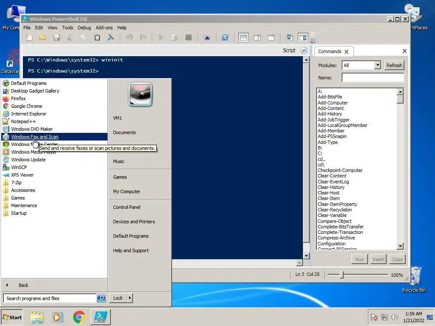Click the volume speaker tray icon

click(x=394, y=317)
